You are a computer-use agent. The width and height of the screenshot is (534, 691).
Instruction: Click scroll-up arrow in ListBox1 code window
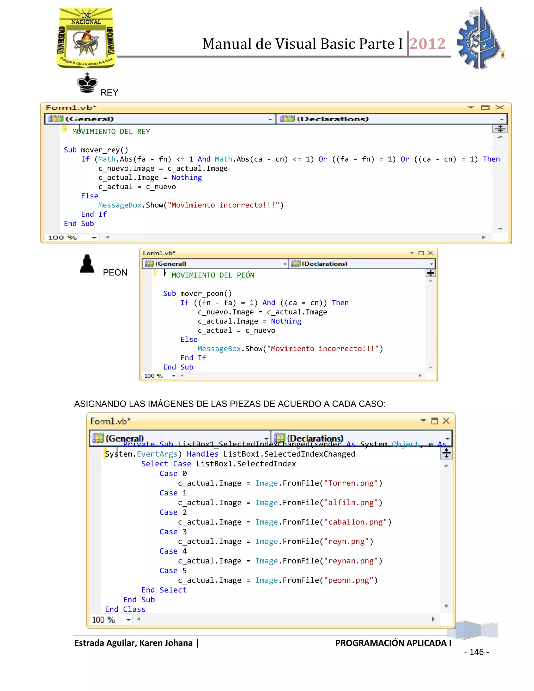click(x=446, y=466)
